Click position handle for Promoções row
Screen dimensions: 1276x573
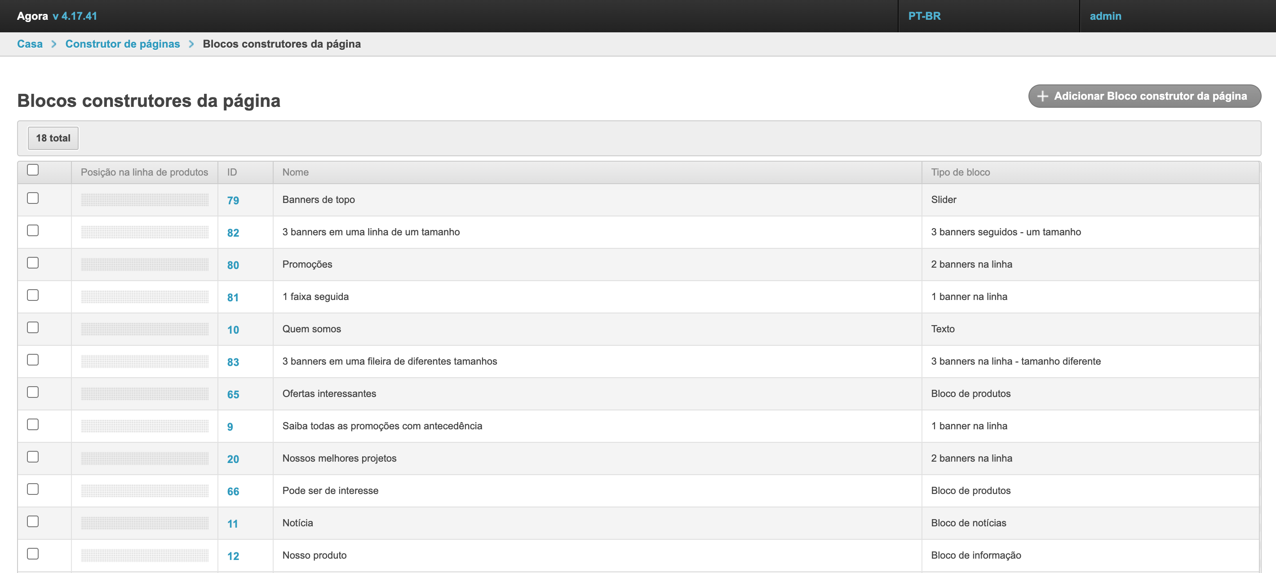[145, 264]
